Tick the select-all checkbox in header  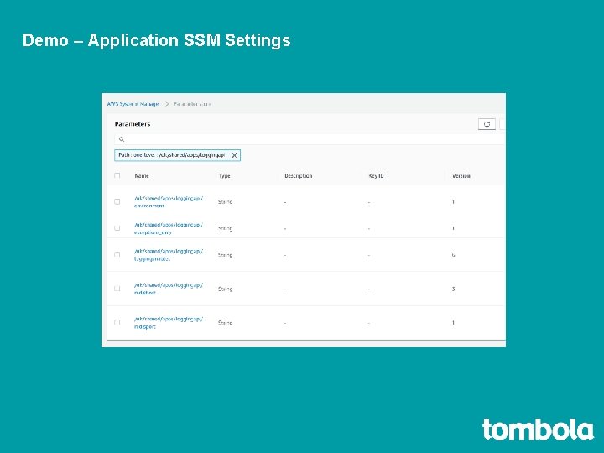(117, 175)
